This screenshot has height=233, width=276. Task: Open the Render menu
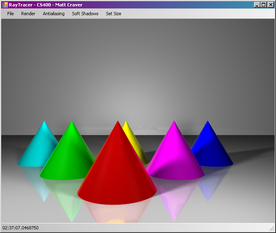pos(28,14)
